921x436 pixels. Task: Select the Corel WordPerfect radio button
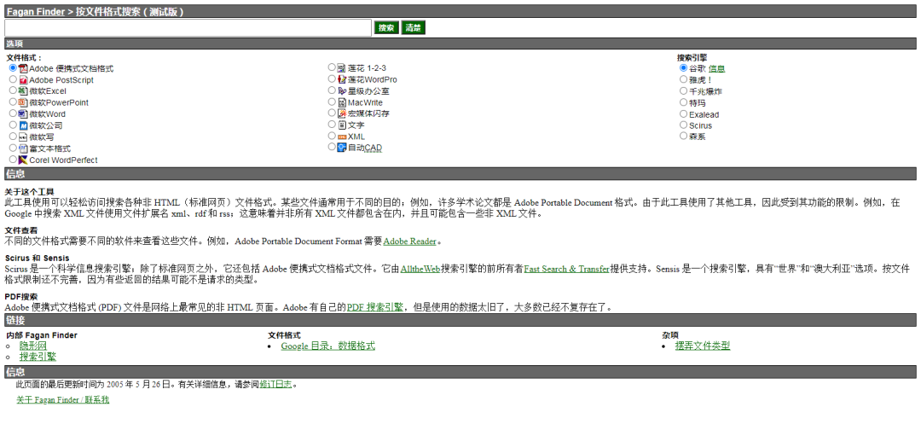(x=13, y=160)
